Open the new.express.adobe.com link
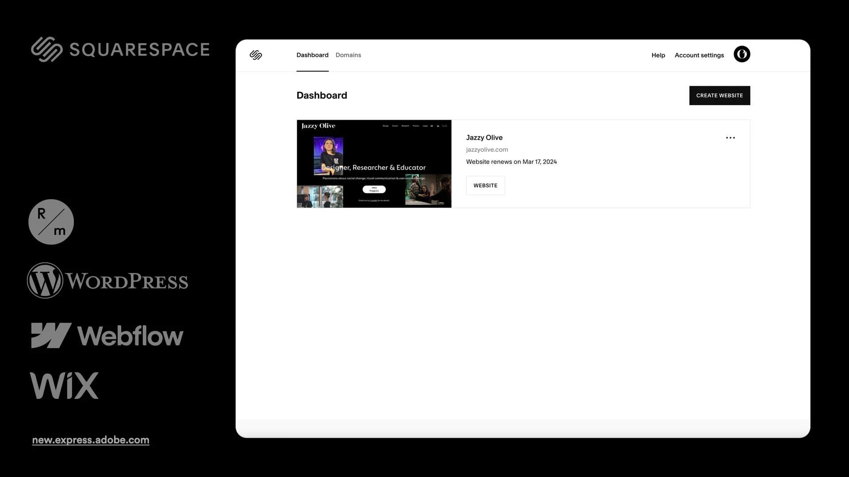This screenshot has height=477, width=849. point(91,440)
